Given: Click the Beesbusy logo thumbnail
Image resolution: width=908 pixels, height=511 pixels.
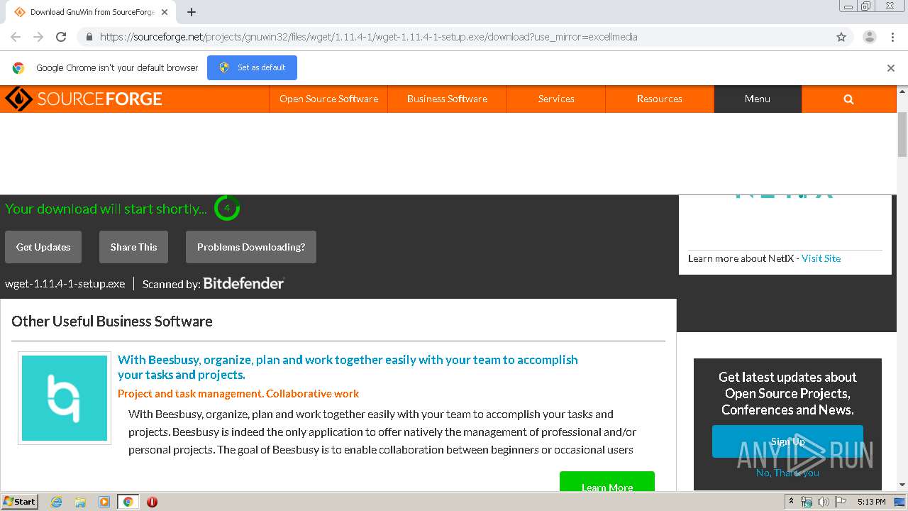Looking at the screenshot, I should point(65,398).
